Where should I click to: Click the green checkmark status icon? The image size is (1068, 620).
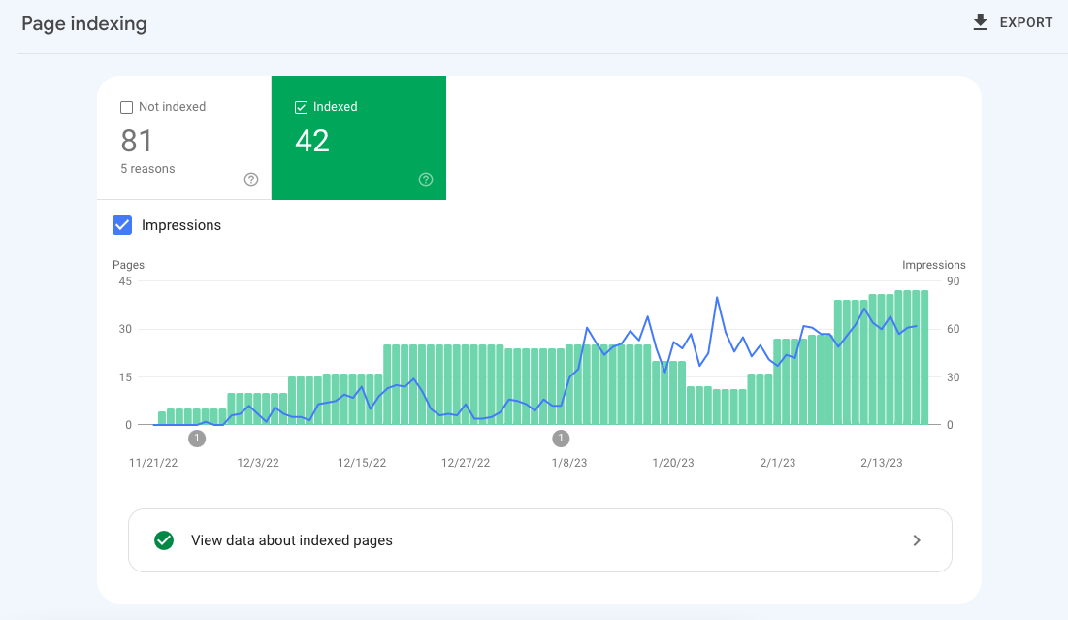(x=164, y=540)
